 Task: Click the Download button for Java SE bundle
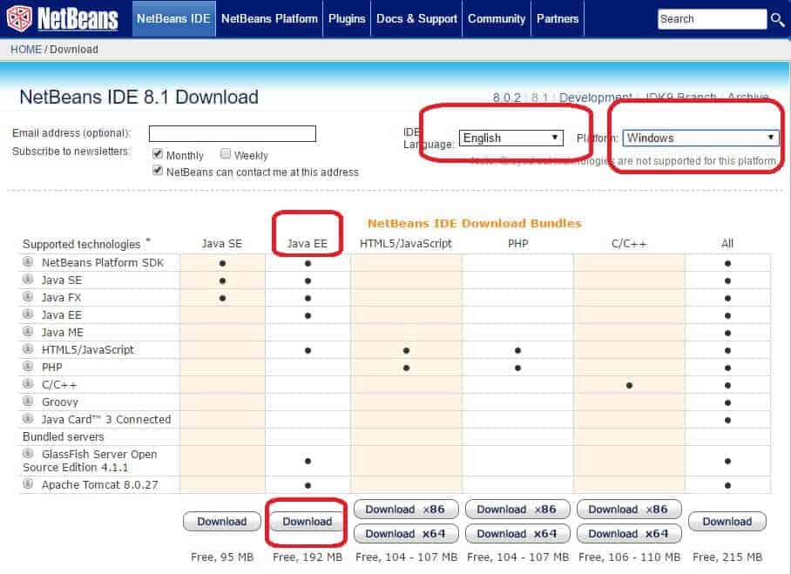pyautogui.click(x=222, y=522)
